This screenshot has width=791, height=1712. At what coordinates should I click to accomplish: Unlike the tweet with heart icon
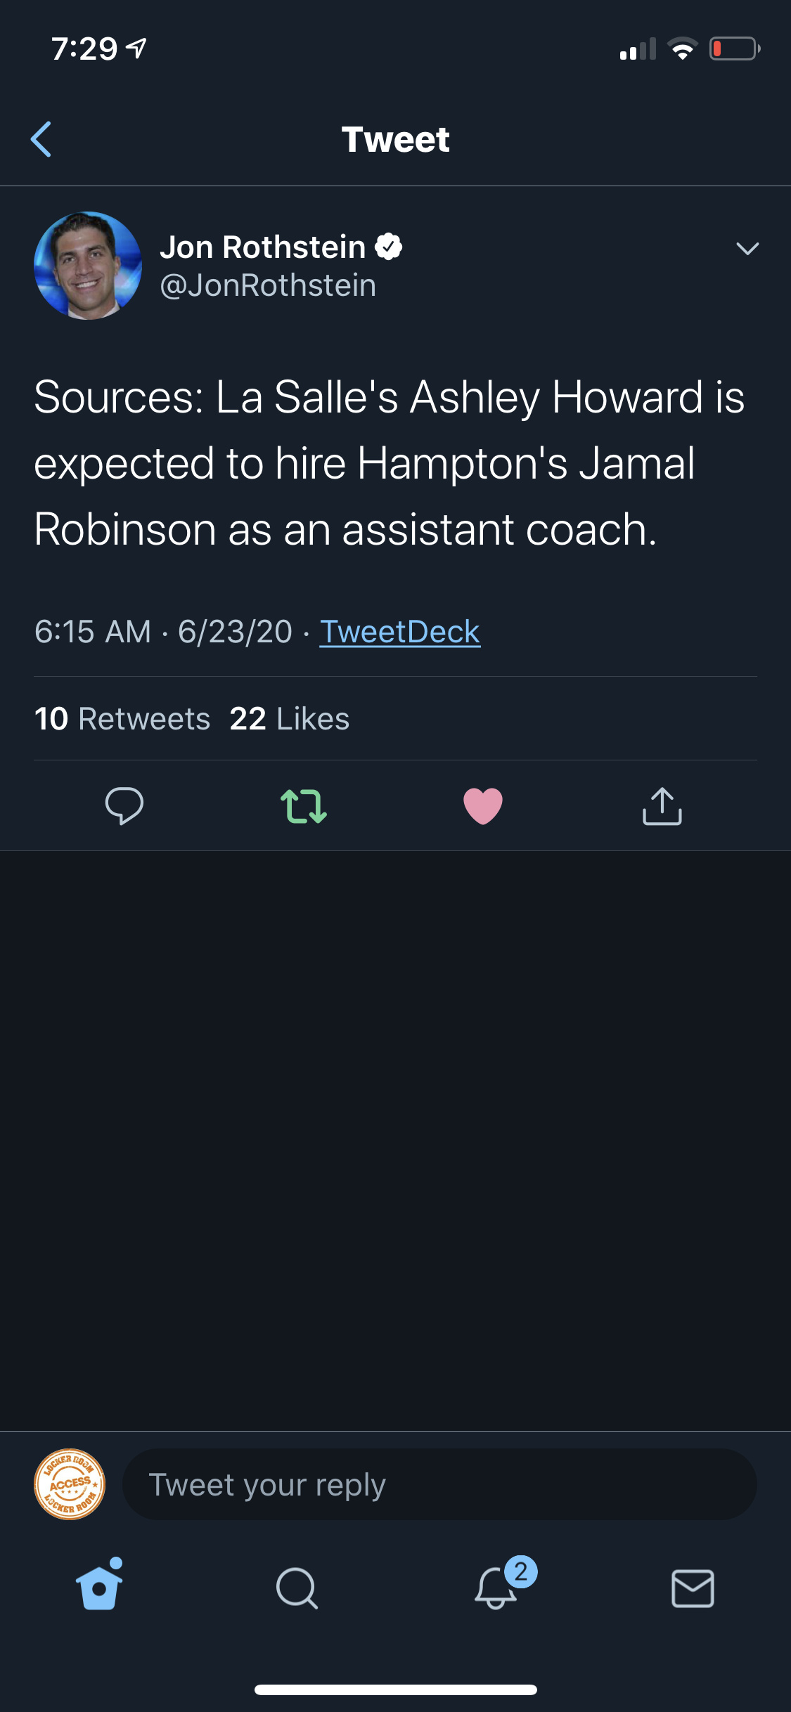tap(483, 805)
